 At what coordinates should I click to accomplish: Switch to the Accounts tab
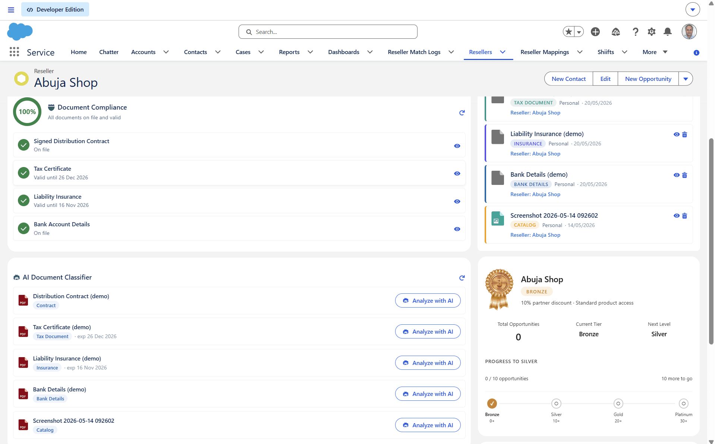click(x=143, y=52)
